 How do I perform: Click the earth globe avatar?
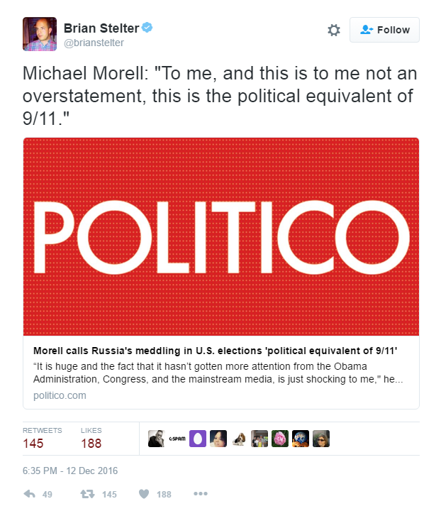pyautogui.click(x=301, y=439)
